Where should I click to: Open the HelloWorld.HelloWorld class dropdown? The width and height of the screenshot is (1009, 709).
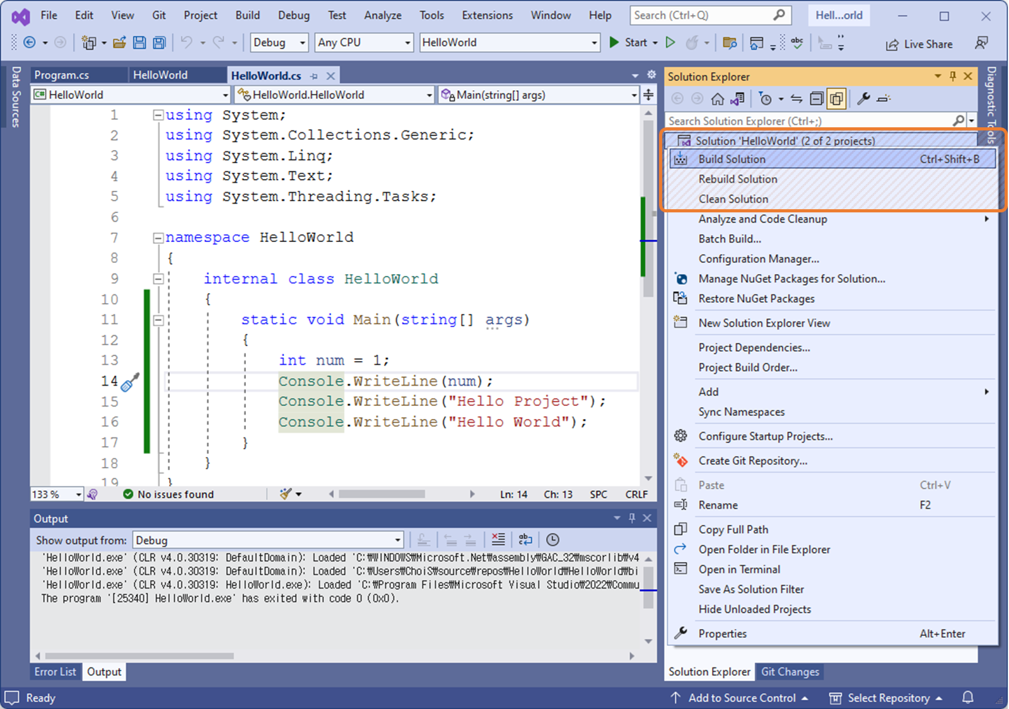point(335,95)
